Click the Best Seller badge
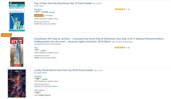This screenshot has width=171, height=99. (7, 35)
